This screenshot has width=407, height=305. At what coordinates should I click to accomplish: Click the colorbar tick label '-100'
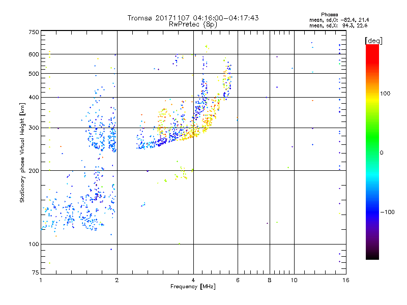pos(387,212)
